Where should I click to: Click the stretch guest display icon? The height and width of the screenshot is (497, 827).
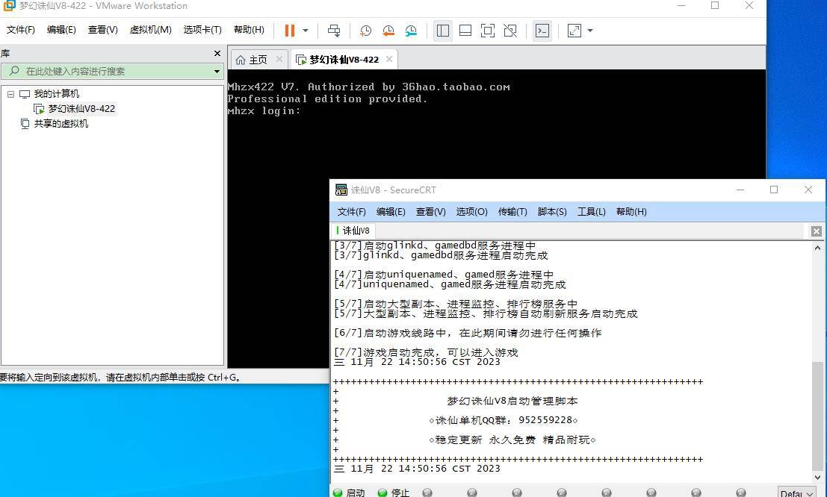574,31
